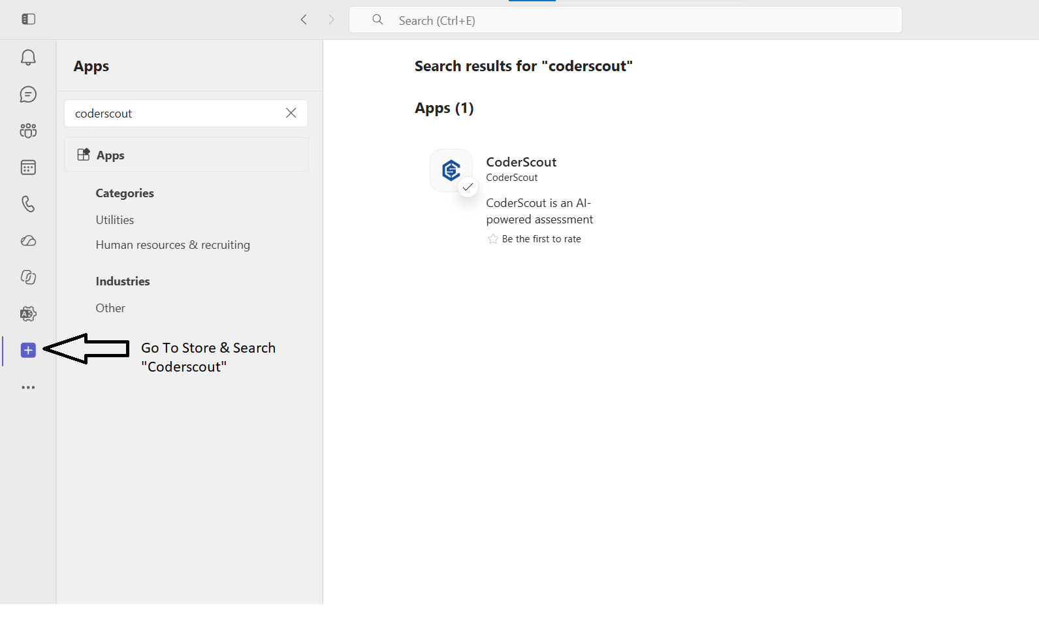Focus the top Search (Ctrl+E) box
Image resolution: width=1039 pixels, height=623 pixels.
[626, 20]
